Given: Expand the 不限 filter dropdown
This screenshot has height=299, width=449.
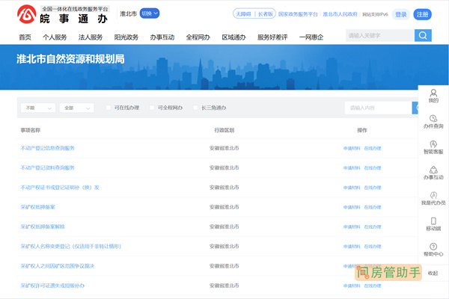Looking at the screenshot, I should [37, 108].
